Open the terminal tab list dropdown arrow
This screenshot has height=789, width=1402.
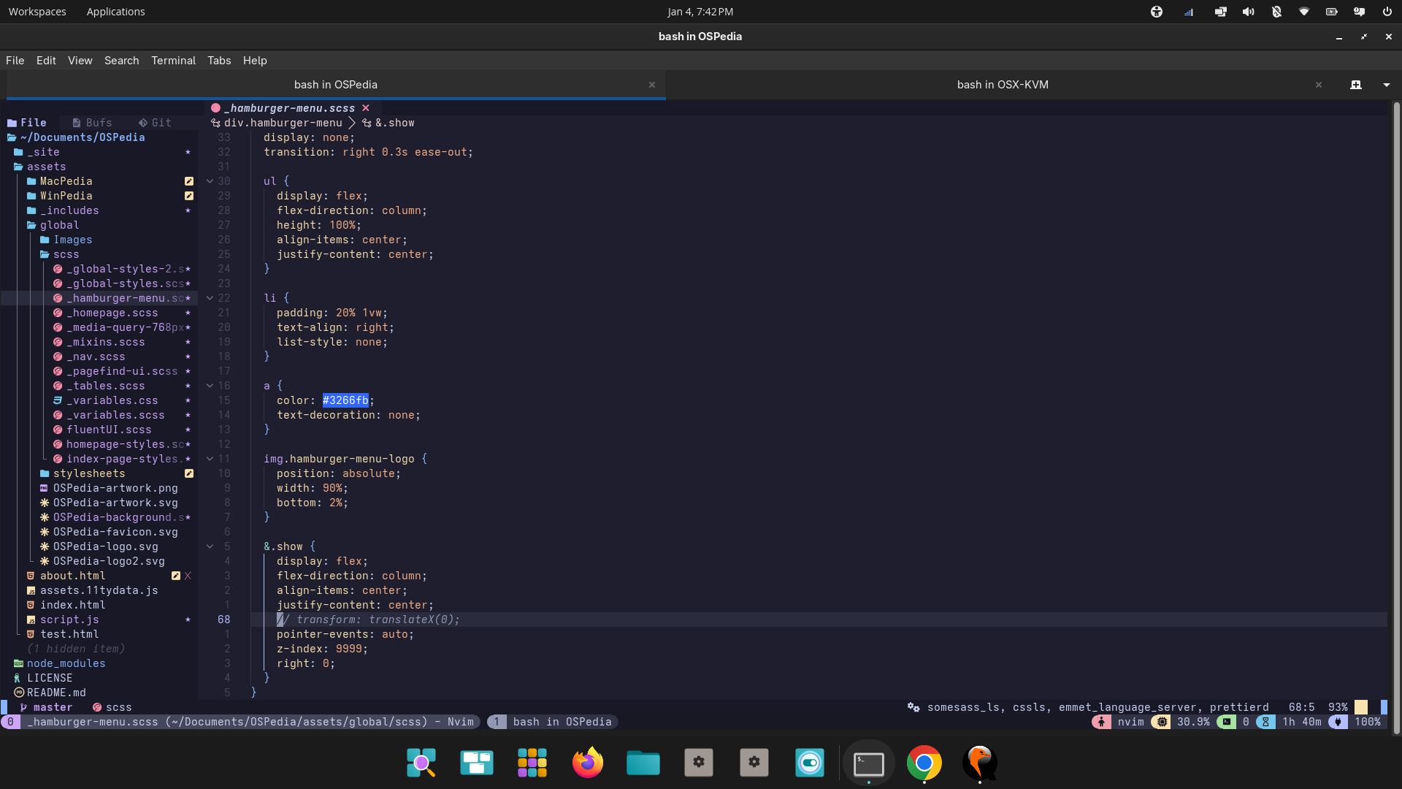click(x=1386, y=85)
